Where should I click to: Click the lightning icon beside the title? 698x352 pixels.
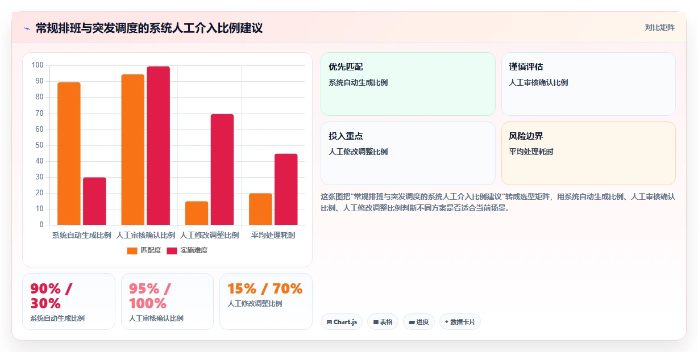27,28
